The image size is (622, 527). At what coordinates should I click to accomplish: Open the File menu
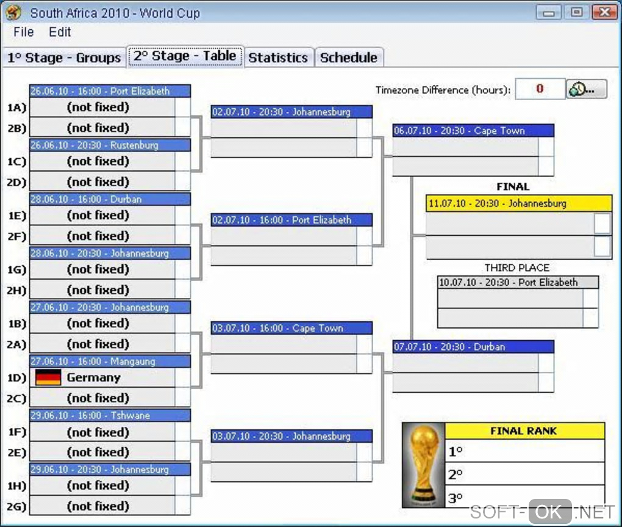23,32
